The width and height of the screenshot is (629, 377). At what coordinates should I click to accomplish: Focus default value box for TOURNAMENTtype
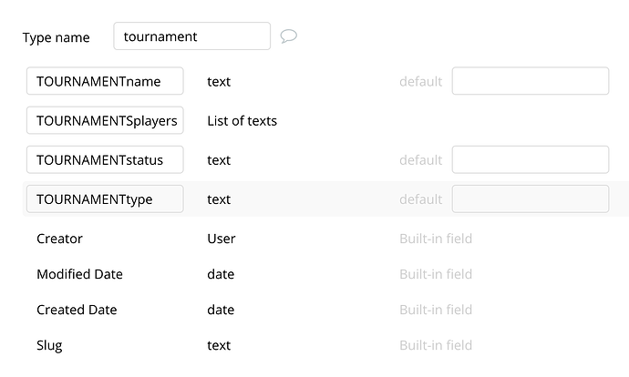pyautogui.click(x=530, y=199)
